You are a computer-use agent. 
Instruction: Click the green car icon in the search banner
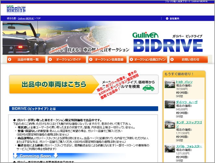(148, 88)
